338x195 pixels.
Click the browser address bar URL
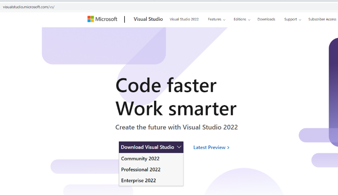(29, 7)
